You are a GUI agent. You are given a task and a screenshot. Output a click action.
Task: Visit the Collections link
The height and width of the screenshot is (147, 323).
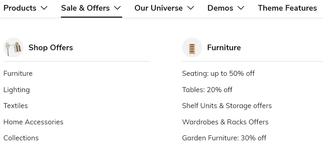pos(21,138)
